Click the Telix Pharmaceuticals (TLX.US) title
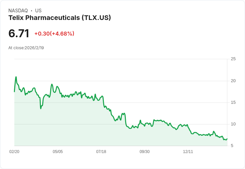The image size is (245, 169). [x=60, y=18]
